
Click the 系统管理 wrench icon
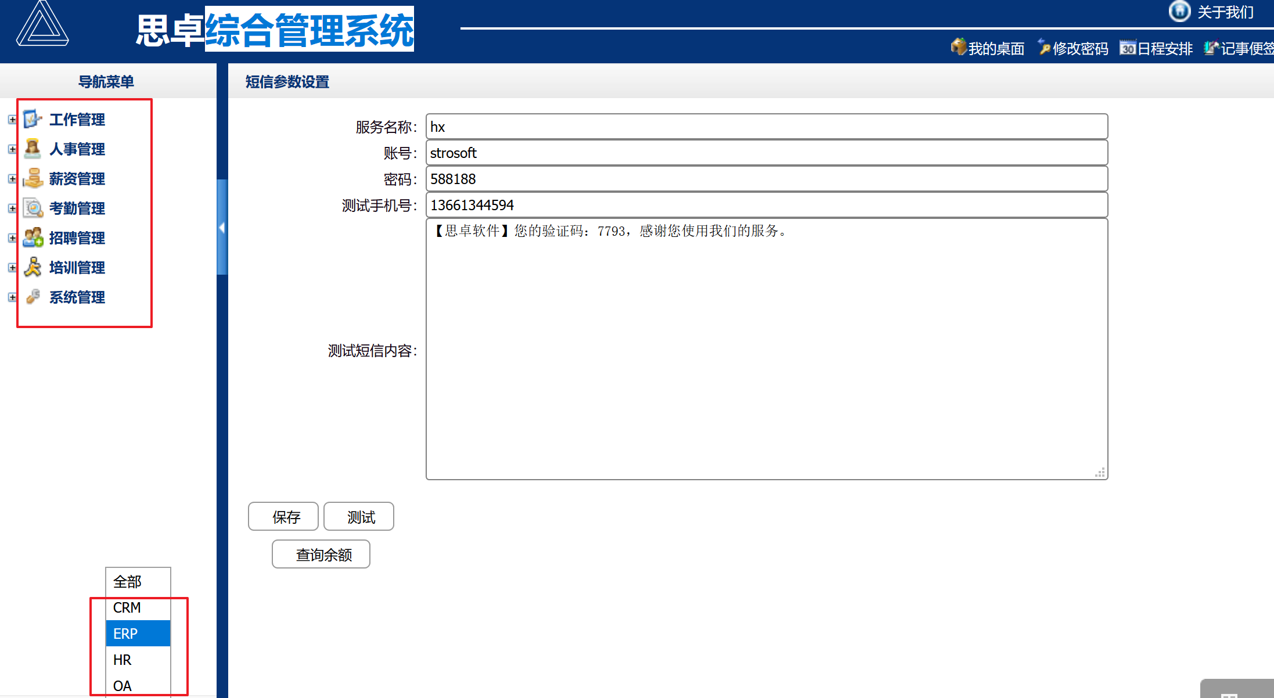click(33, 297)
